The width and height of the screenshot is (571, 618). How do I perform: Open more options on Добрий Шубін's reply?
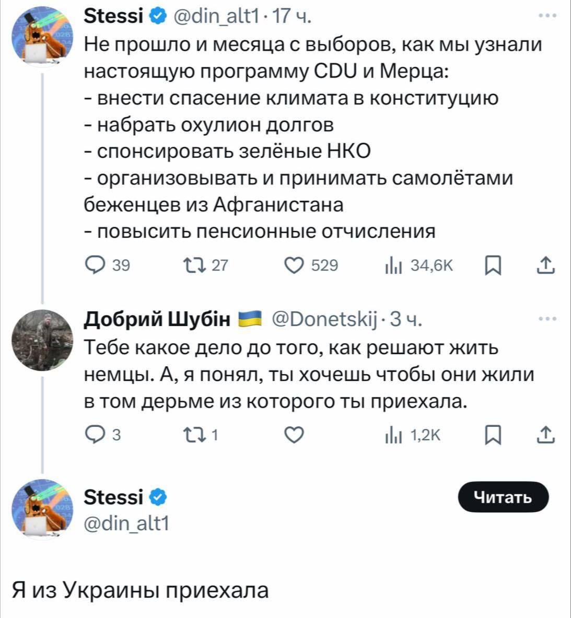click(546, 319)
